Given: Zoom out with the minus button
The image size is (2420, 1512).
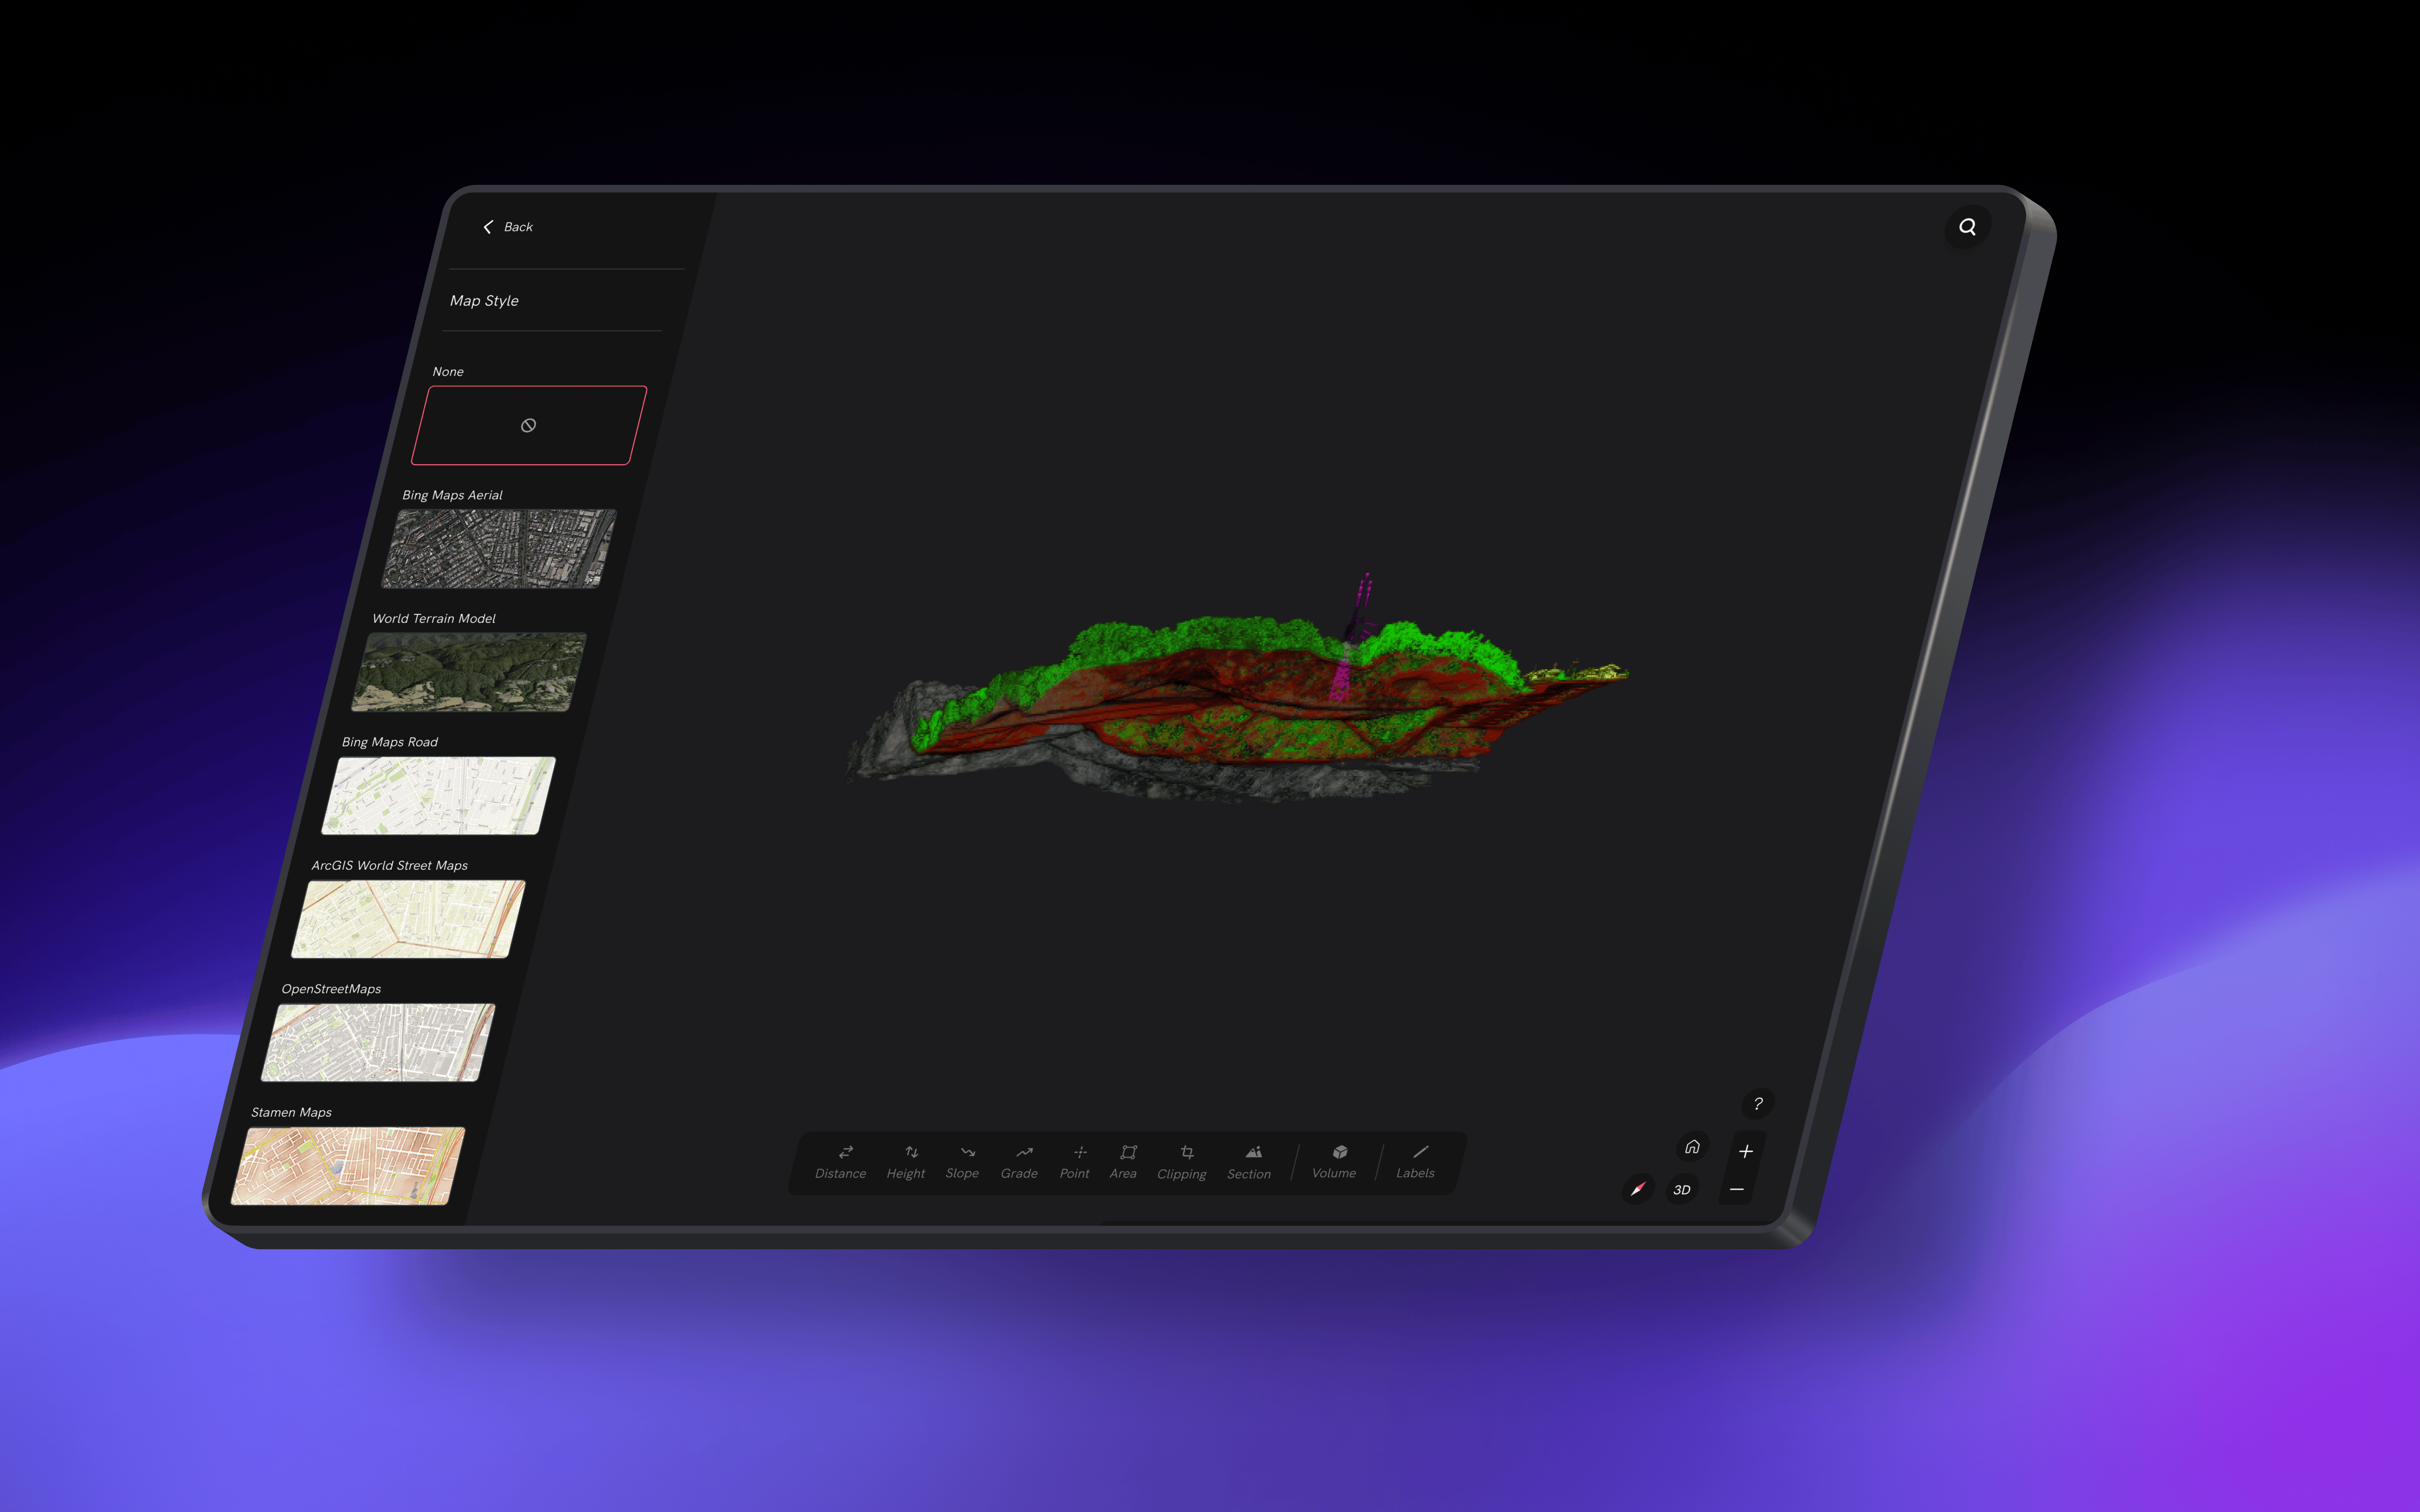Looking at the screenshot, I should (x=1737, y=1189).
